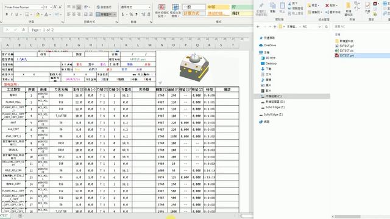Open Merge and Center dropdown arrow
This screenshot has width=390, height=219.
pyautogui.click(x=115, y=15)
